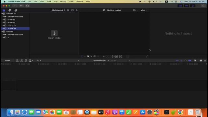The width and height of the screenshot is (208, 117).
Task: Open the Fit zoom dropdown
Action: 135,10
